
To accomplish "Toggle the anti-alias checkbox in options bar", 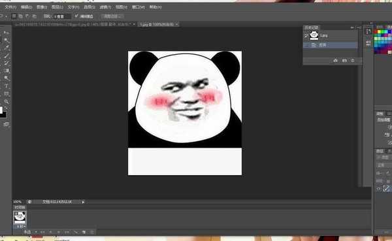I will pyautogui.click(x=76, y=16).
